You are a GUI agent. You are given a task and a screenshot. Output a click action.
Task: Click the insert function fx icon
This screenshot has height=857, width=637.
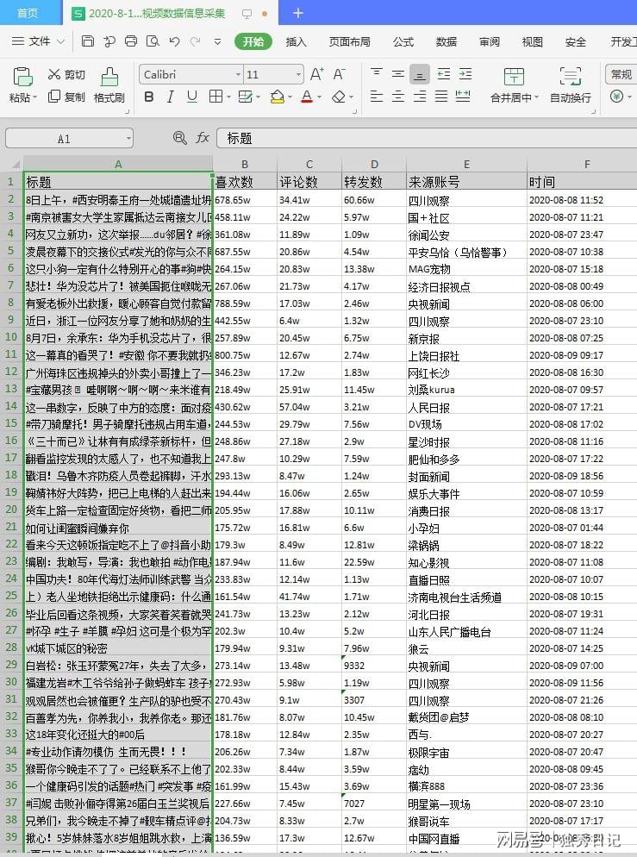click(x=203, y=138)
